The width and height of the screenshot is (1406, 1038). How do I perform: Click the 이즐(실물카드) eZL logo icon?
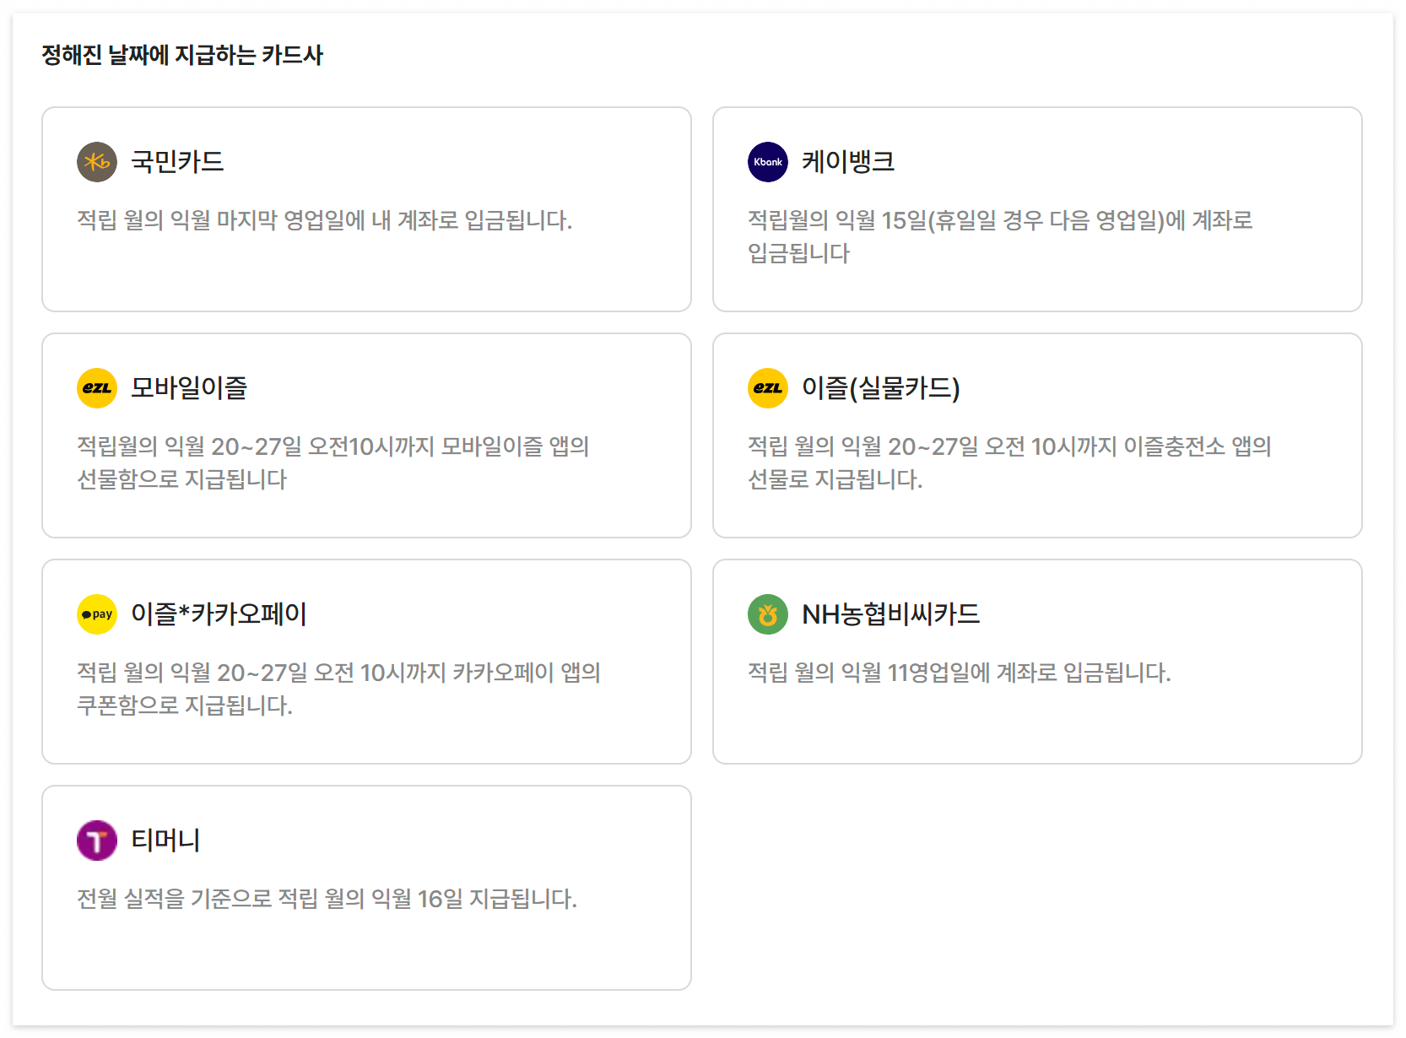(767, 388)
